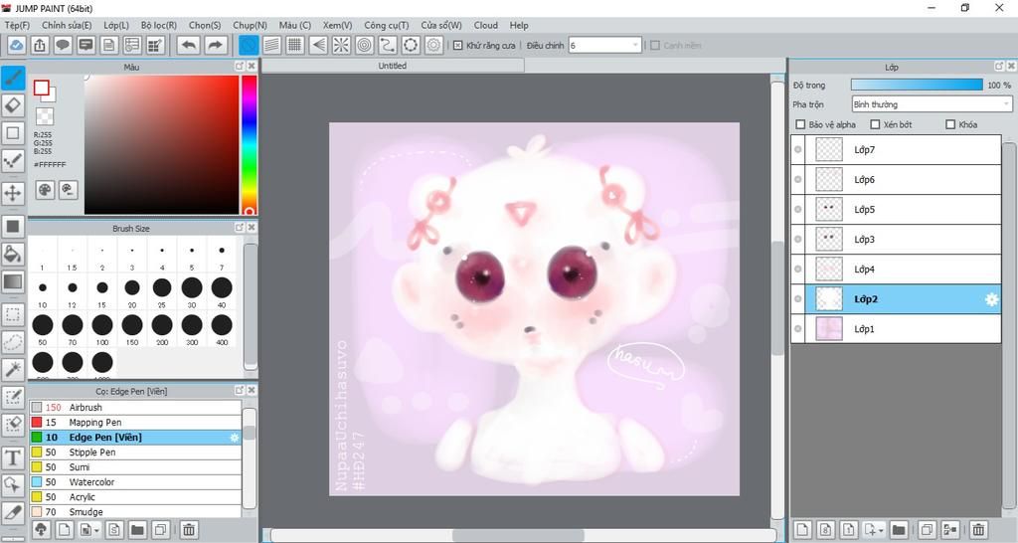This screenshot has height=543, width=1018.
Task: Select the Magic Wand tool
Action: pyautogui.click(x=13, y=370)
